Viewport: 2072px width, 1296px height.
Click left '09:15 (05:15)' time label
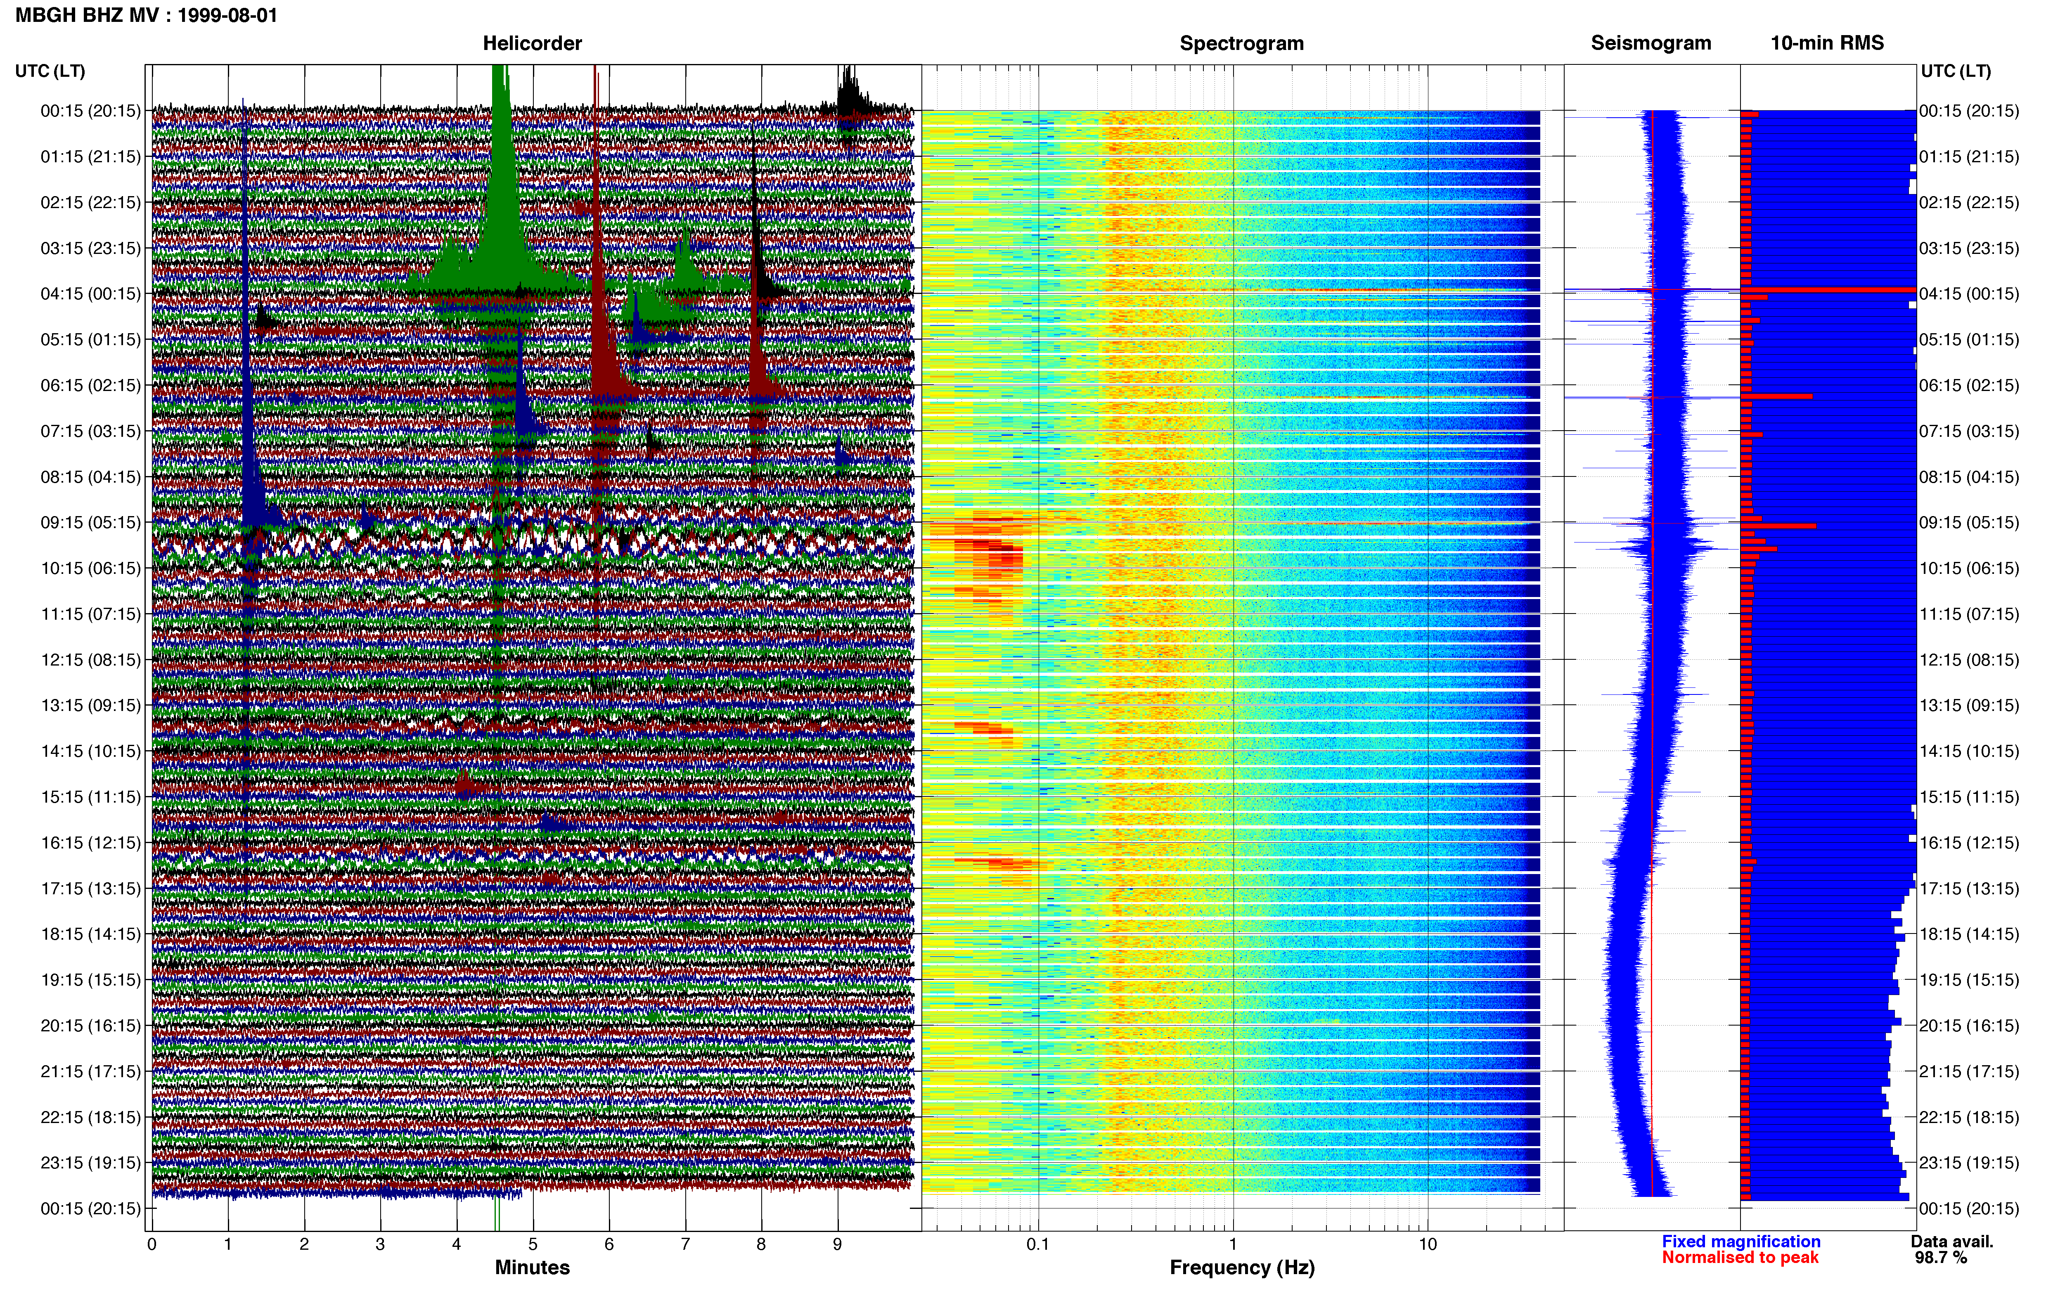pyautogui.click(x=90, y=522)
